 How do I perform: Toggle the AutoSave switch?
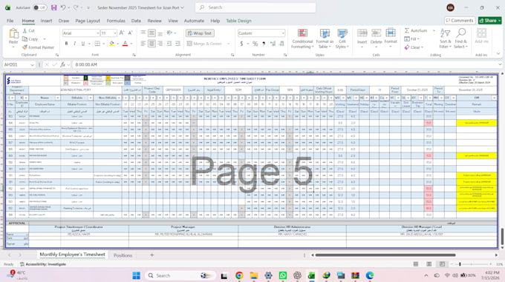coord(40,7)
